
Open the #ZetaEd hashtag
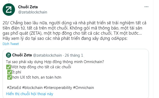(14, 88)
